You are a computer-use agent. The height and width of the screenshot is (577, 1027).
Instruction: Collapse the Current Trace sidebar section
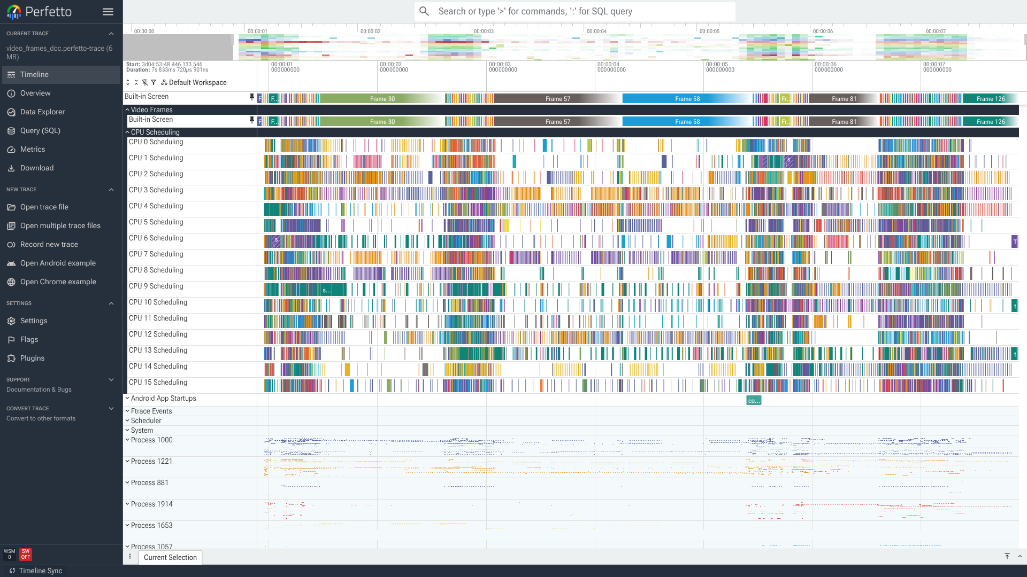[111, 34]
